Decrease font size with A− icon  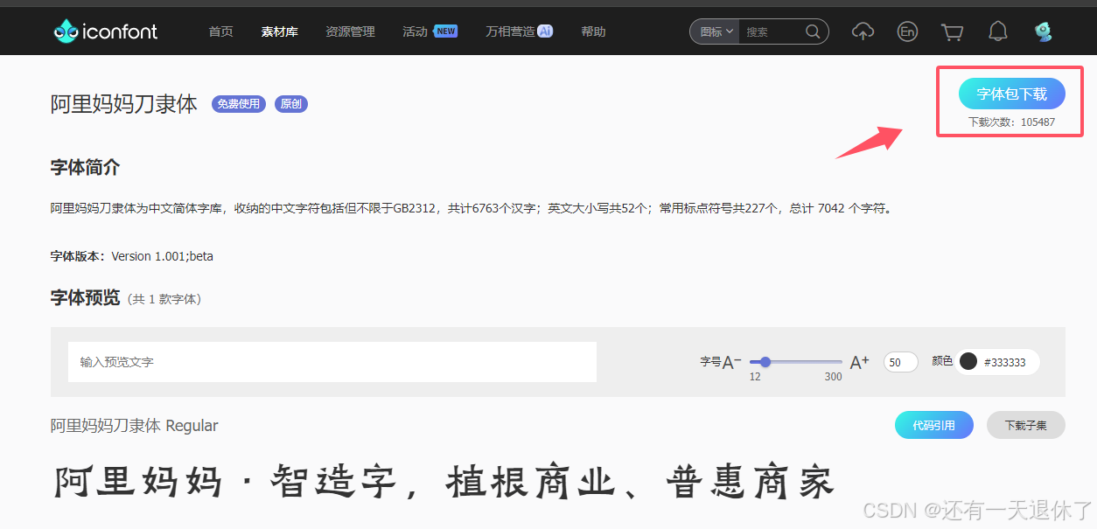(732, 362)
